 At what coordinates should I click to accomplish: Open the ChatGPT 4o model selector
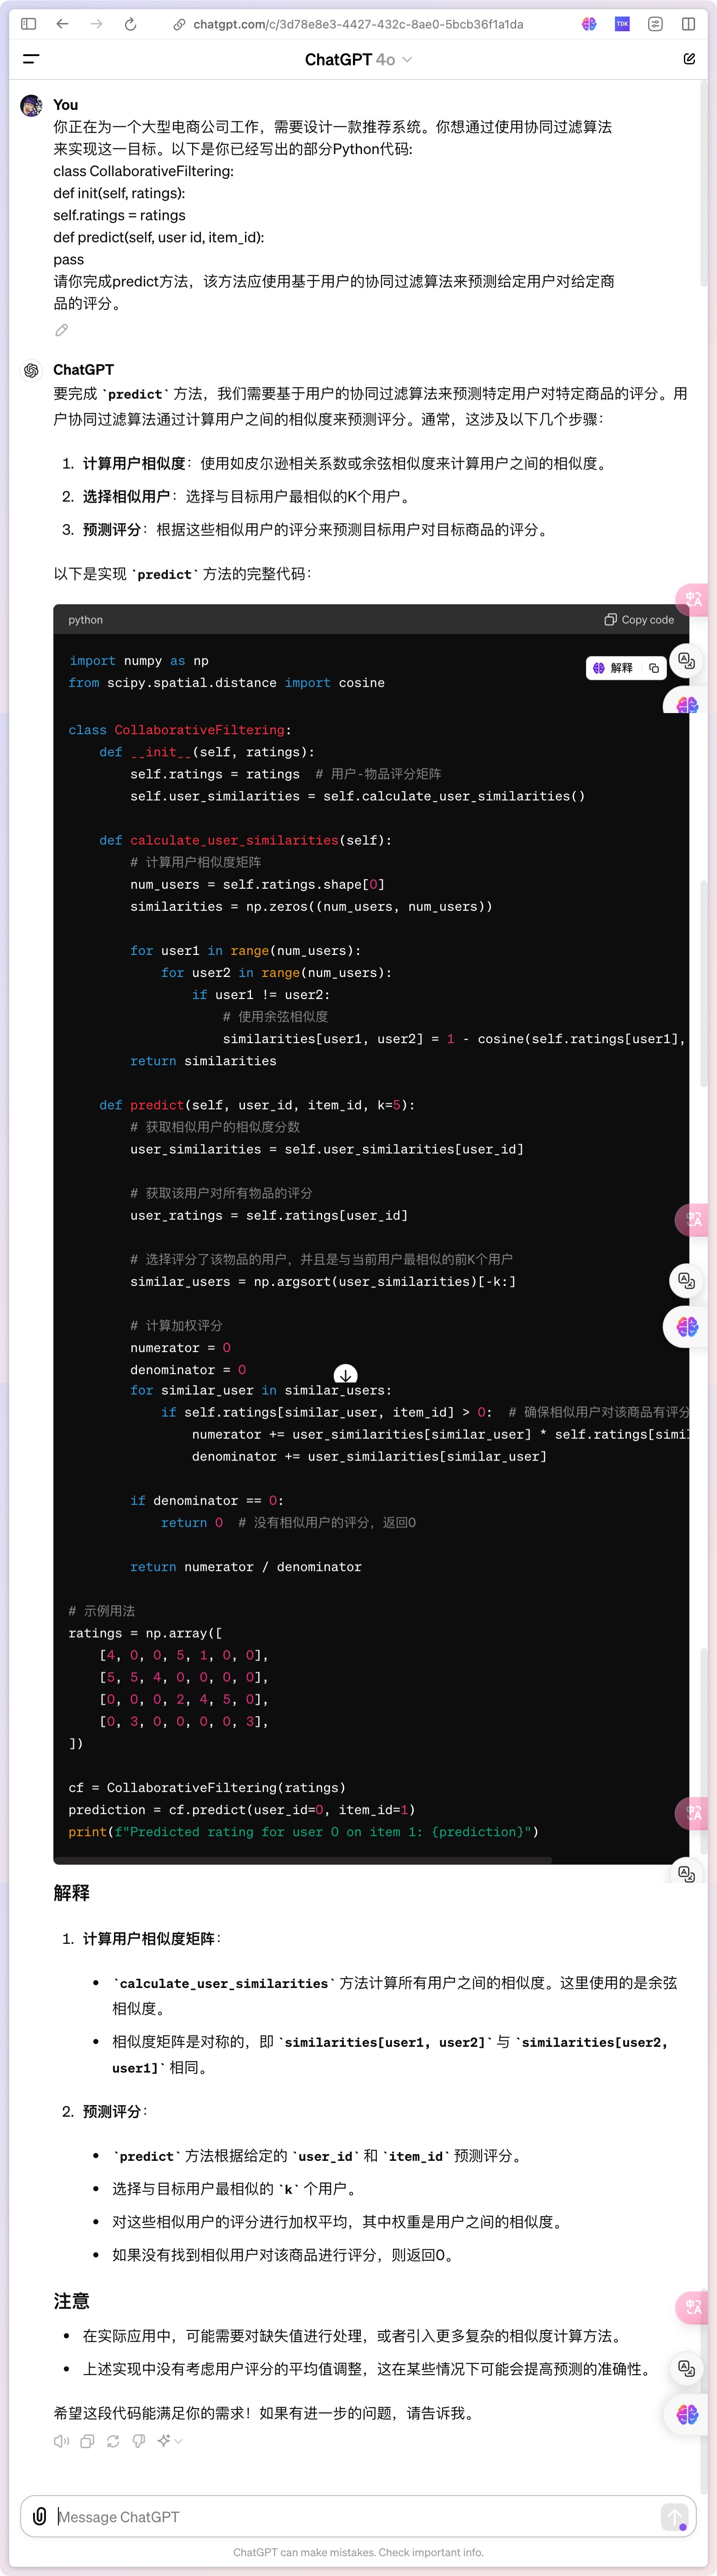pyautogui.click(x=358, y=60)
